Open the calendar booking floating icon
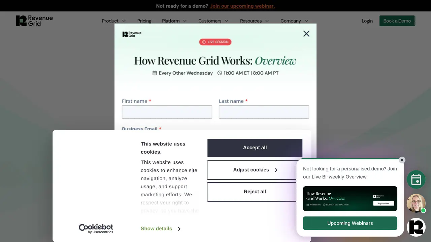This screenshot has height=242, width=431. pyautogui.click(x=416, y=179)
